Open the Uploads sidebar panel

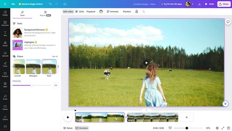(5, 54)
